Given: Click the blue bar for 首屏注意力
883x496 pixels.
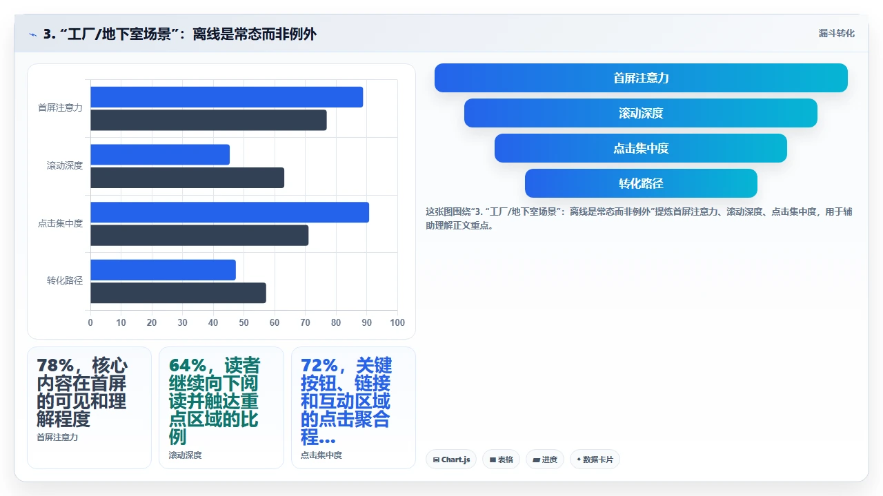Looking at the screenshot, I should (226, 97).
